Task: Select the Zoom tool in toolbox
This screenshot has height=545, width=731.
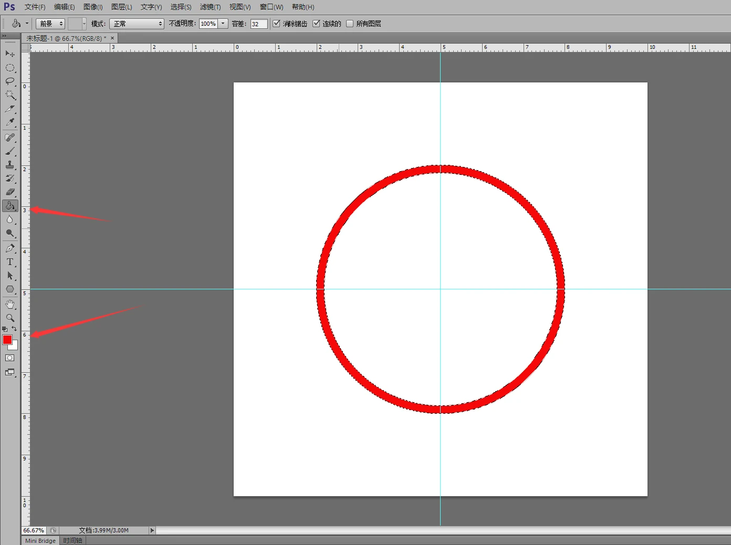Action: click(x=9, y=318)
